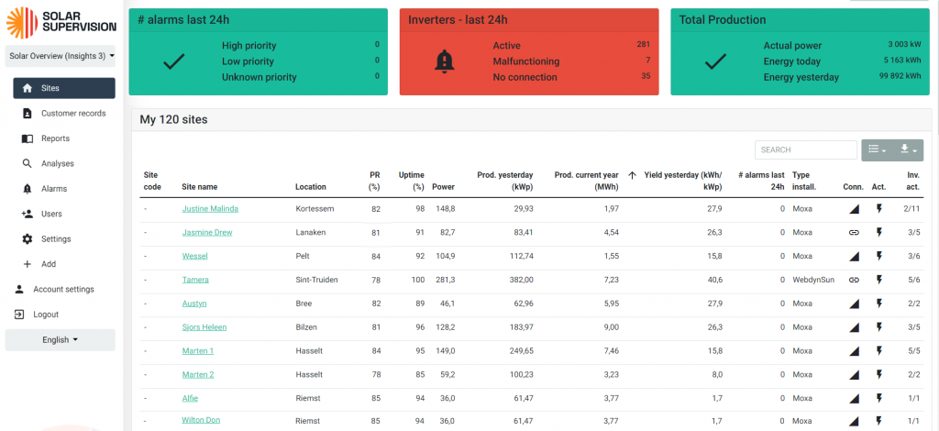Open the Jasmine Drew site link

tap(207, 232)
